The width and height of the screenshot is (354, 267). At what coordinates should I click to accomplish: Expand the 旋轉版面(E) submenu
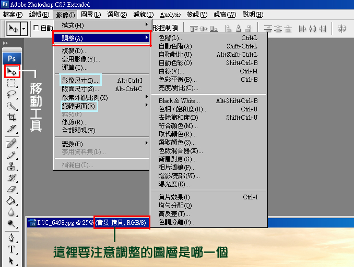102,106
